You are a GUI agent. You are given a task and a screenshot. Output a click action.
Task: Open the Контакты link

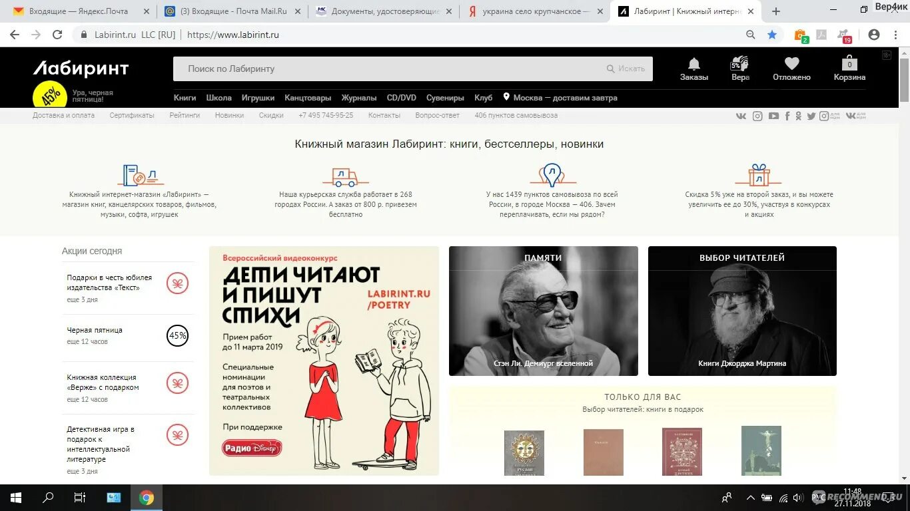(x=384, y=115)
